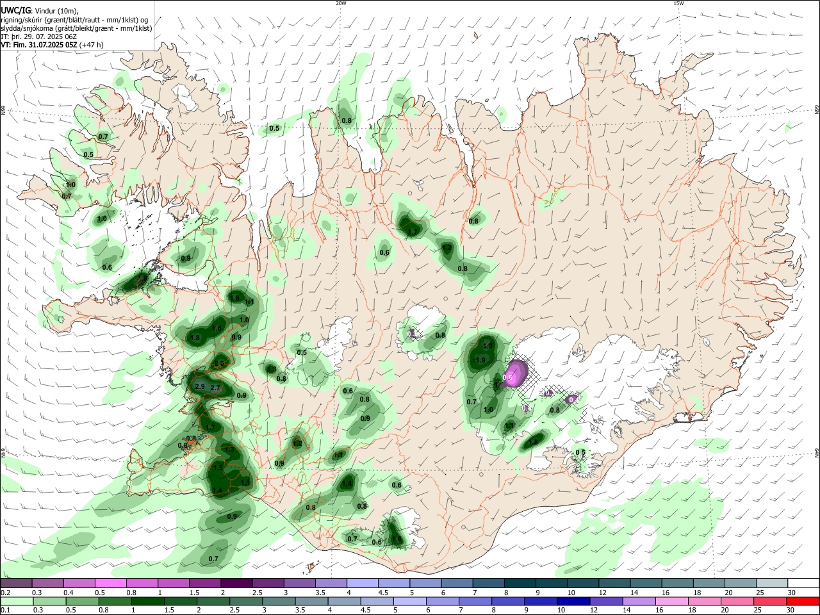This screenshot has height=615, width=820.
Task: Select top-row swatch between 1 and 1.5
Action: [174, 583]
